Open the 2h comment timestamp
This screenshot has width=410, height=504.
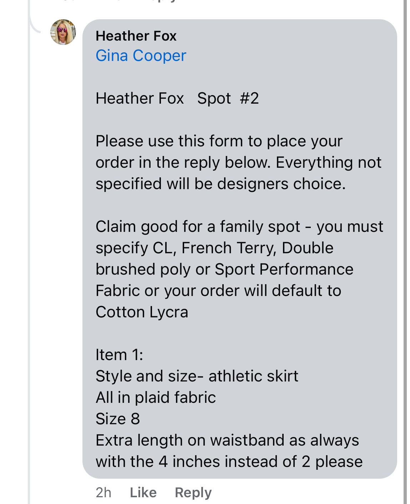coord(103,493)
